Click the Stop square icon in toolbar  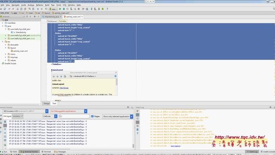(x=79, y=9)
